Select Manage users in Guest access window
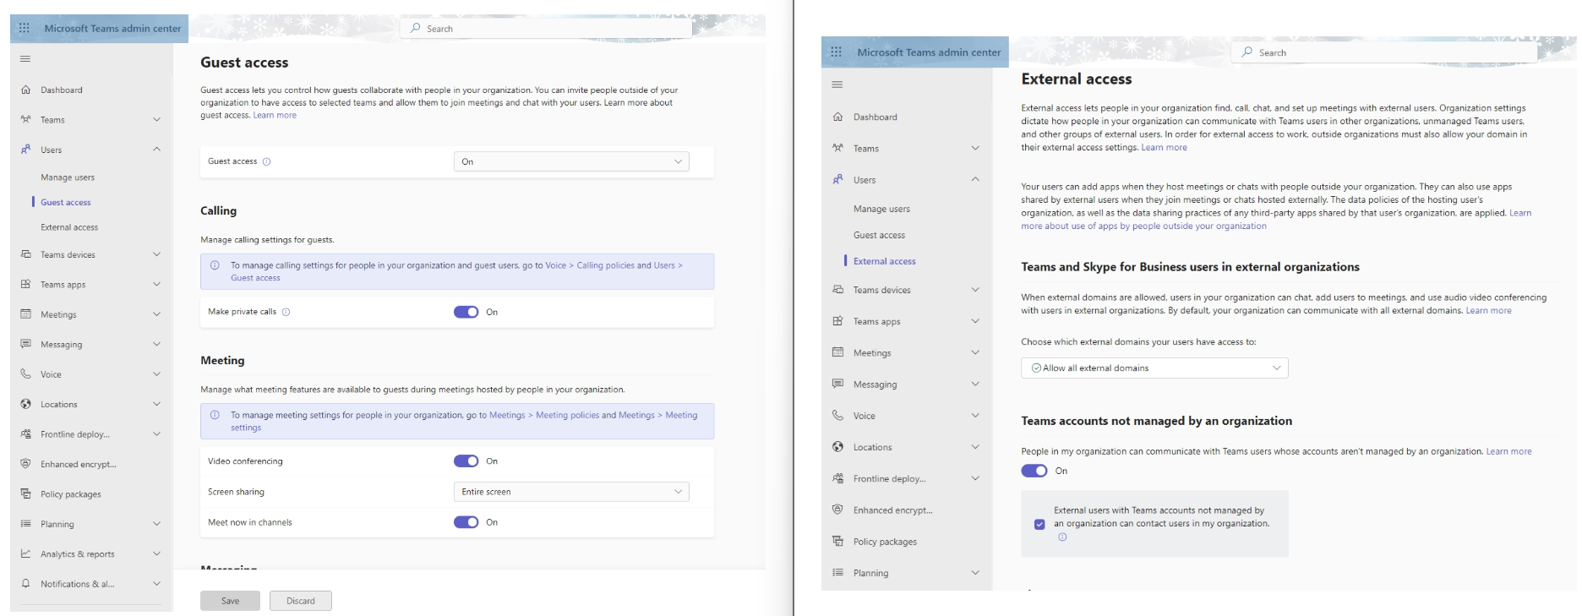The width and height of the screenshot is (1582, 616). point(68,177)
